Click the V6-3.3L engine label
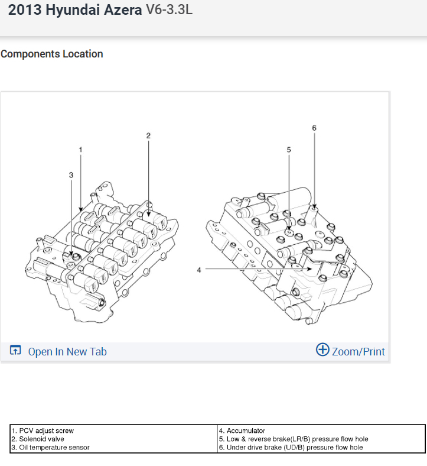 point(169,9)
